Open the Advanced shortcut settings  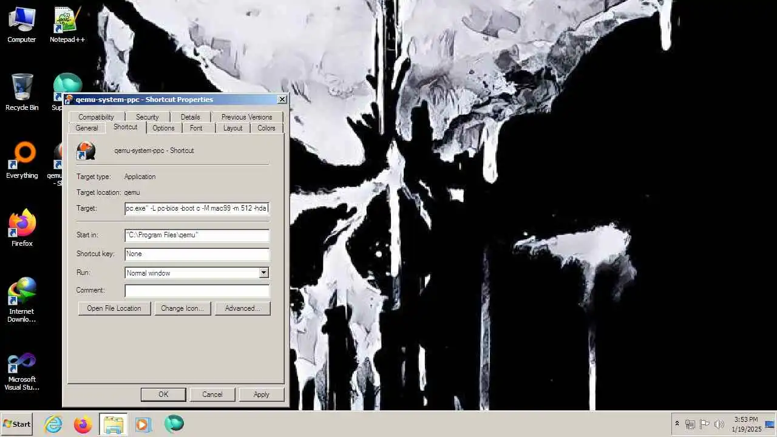point(242,308)
